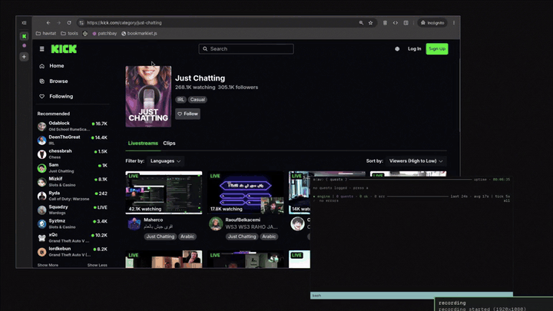Open the browser extensions icon
The width and height of the screenshot is (553, 311).
pos(385,23)
